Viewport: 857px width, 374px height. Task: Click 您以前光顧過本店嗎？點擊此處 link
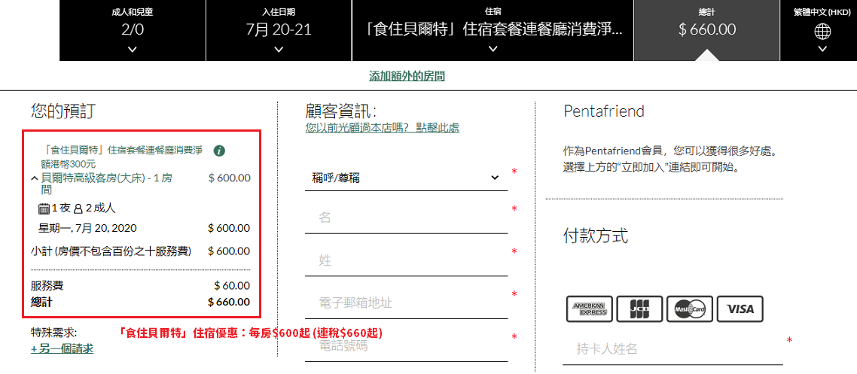point(382,128)
